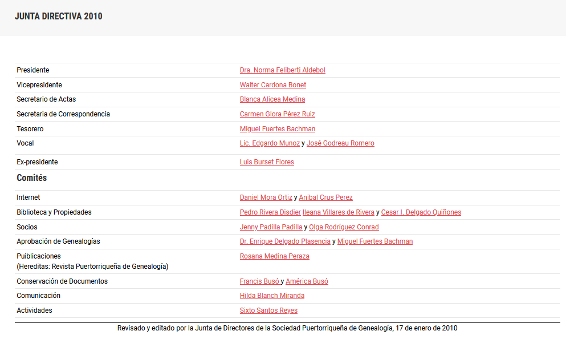
Task: Open Miguel Fuertes Bachman in Tesorero row
Action: tap(277, 129)
